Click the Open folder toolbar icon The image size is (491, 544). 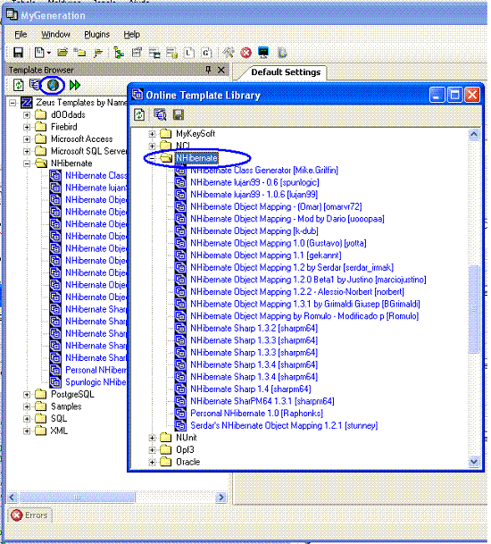click(62, 53)
